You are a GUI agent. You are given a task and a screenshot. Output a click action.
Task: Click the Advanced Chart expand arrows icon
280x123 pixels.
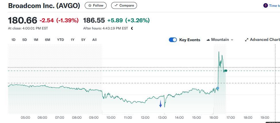pyautogui.click(x=246, y=40)
